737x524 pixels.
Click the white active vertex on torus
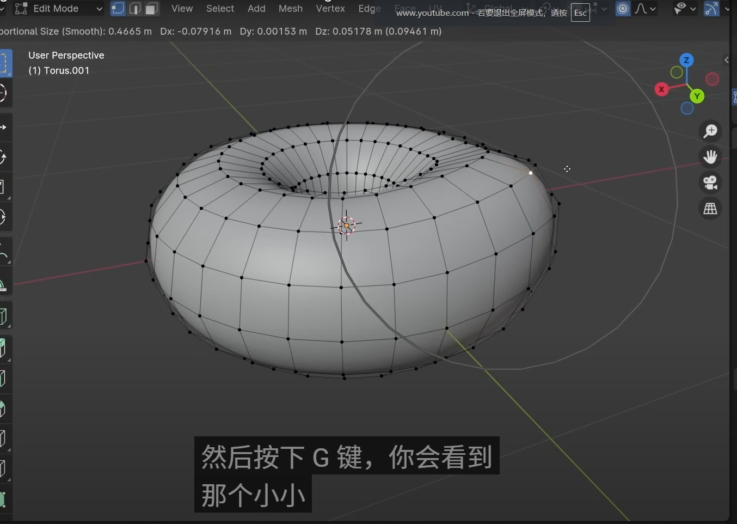pos(531,173)
